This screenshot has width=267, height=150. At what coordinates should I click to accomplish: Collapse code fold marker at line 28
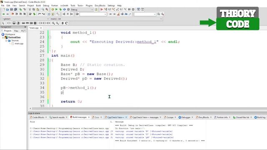(50, 60)
